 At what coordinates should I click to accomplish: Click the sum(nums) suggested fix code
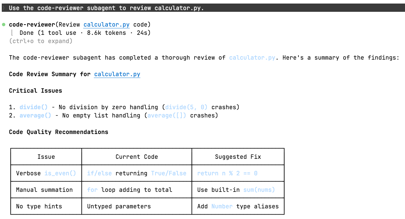pos(259,190)
